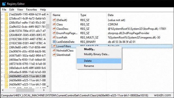Click the tree's horizontal scrollbar thumb
This screenshot has width=174, height=98.
25,90
